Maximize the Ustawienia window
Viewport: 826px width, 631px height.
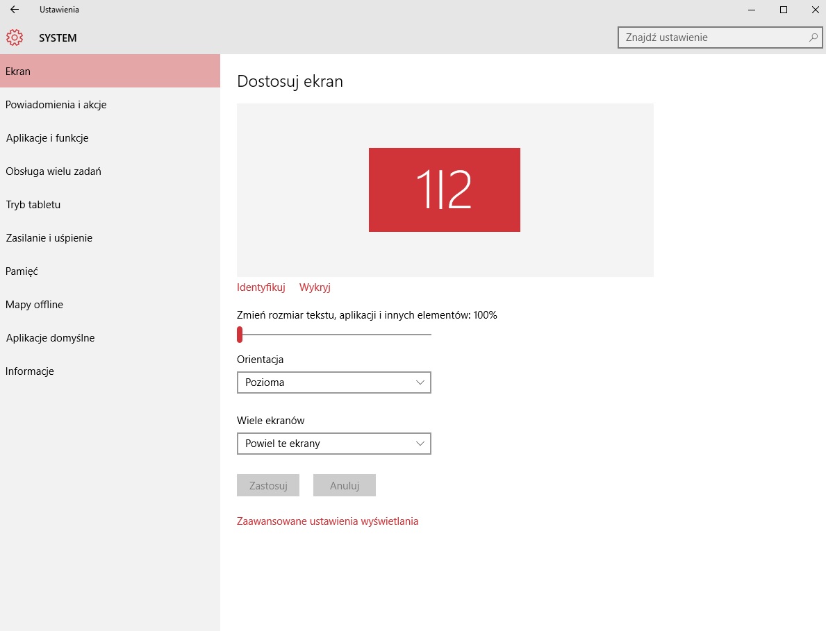784,10
